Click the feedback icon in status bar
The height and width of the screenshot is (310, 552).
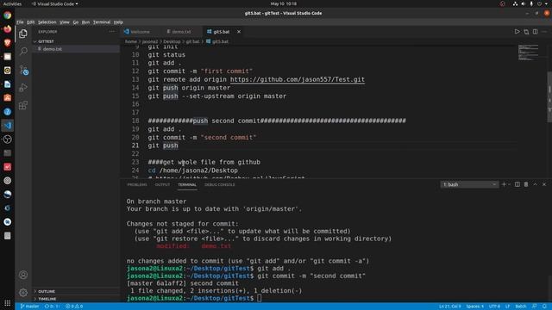[535, 307]
